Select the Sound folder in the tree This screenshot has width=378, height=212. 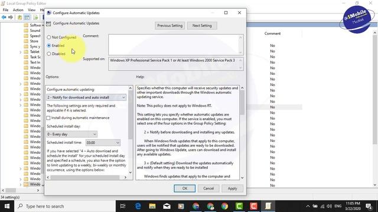(35, 31)
